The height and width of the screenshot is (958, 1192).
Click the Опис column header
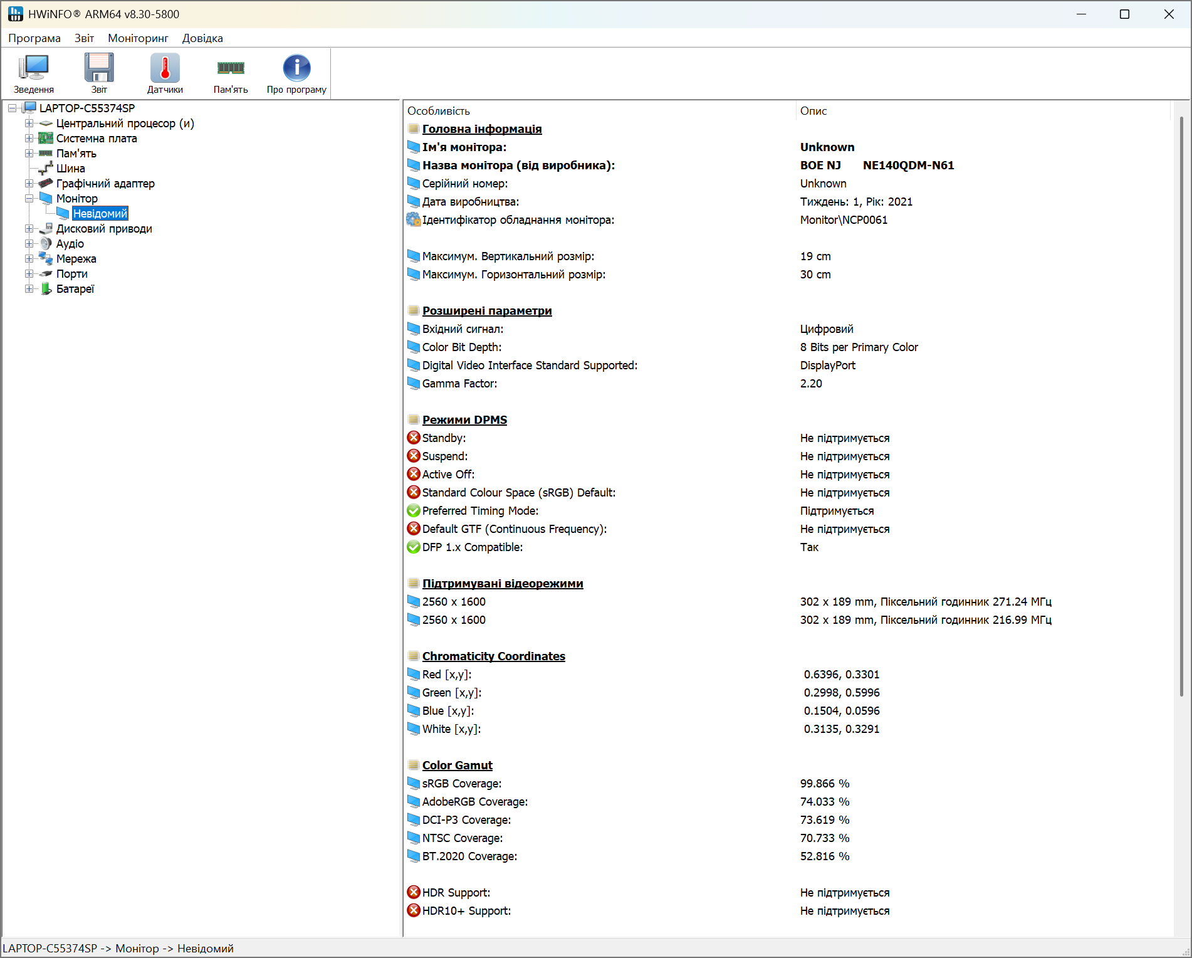coord(983,111)
